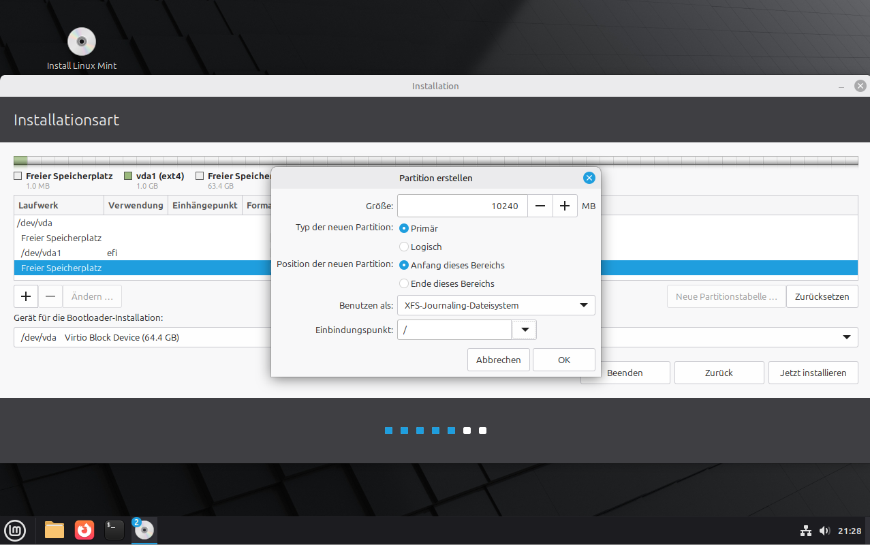Click the Größe size input field
Image resolution: width=870 pixels, height=545 pixels.
[462, 206]
